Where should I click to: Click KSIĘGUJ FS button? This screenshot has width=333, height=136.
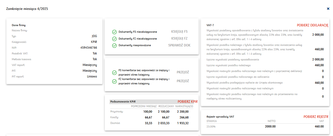tap(179, 32)
